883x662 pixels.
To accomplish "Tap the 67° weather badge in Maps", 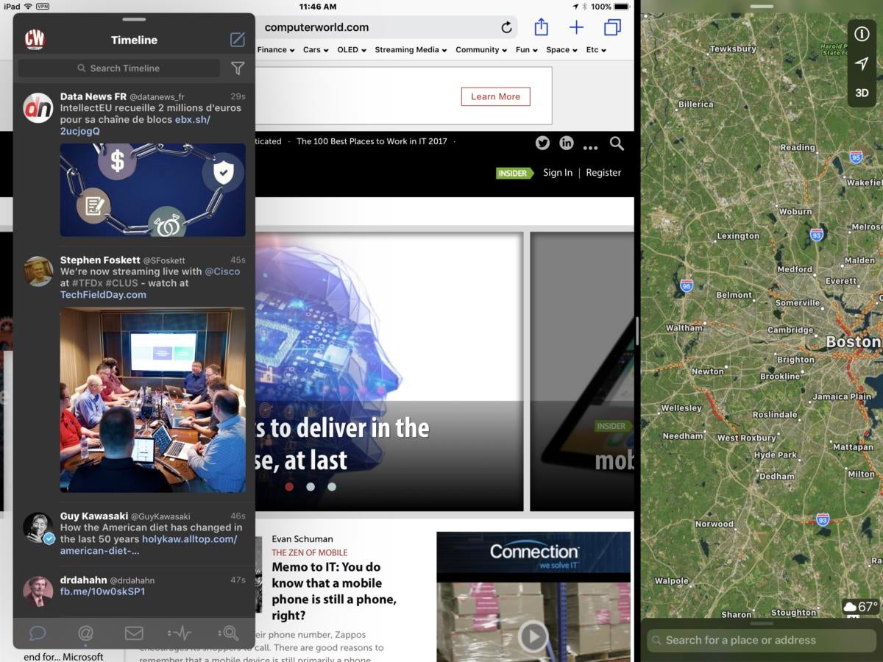I will point(861,607).
